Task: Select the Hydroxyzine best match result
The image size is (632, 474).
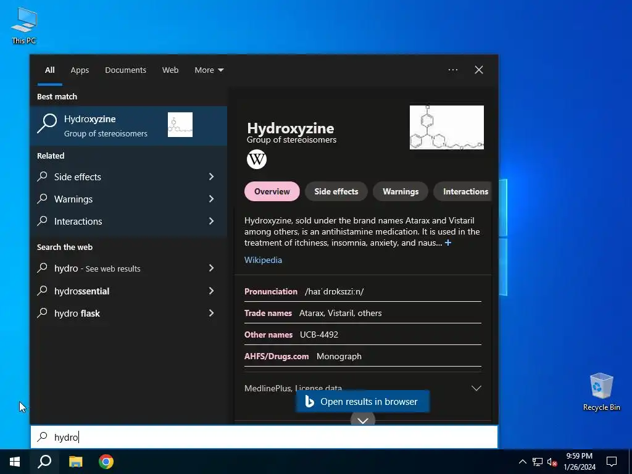Action: pyautogui.click(x=128, y=126)
